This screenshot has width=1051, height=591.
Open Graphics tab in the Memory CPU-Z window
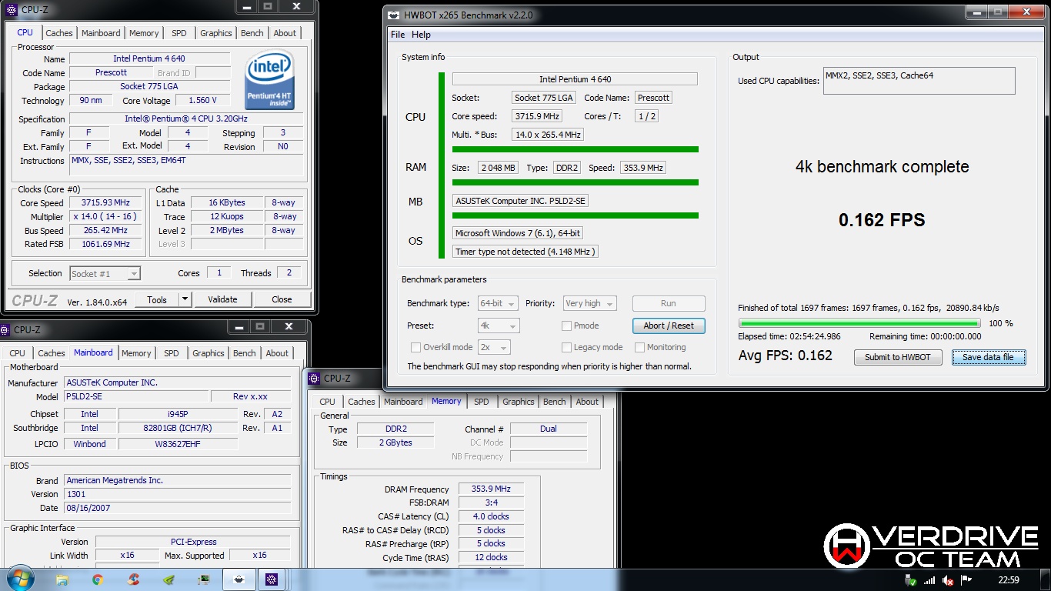[x=519, y=402]
